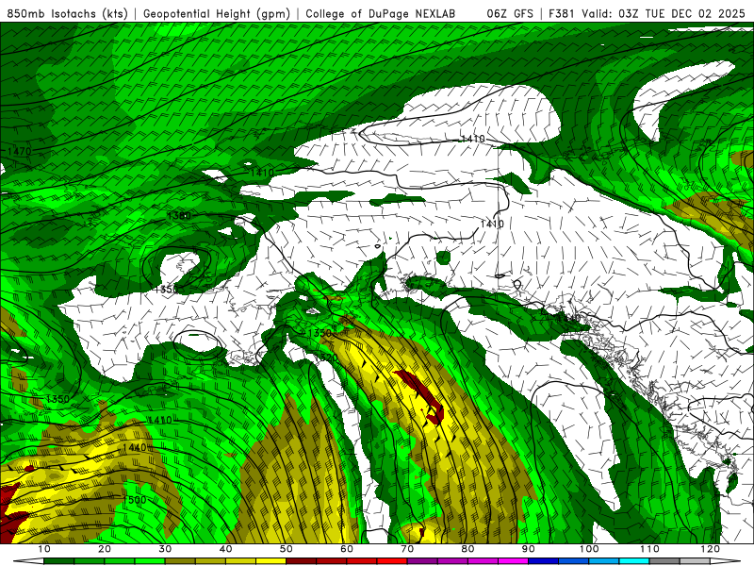Select the magenta 85–90 kt legend swatch
The image size is (754, 566).
coord(514,561)
